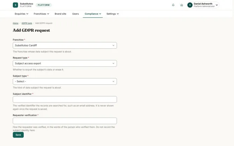Image resolution: width=234 pixels, height=146 pixels.
Task: Open the Franchises menu
Action: point(41,14)
